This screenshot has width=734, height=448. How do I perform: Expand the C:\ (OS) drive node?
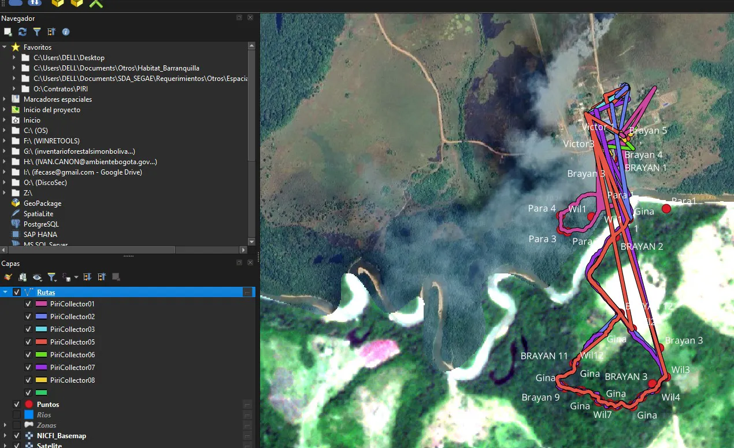coord(5,131)
